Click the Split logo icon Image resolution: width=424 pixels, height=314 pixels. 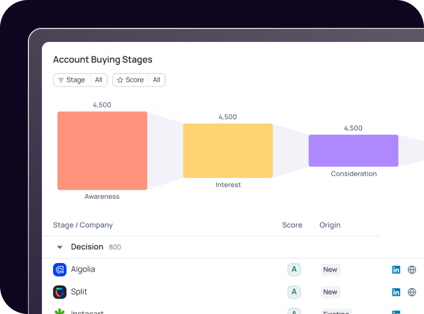pyautogui.click(x=60, y=292)
